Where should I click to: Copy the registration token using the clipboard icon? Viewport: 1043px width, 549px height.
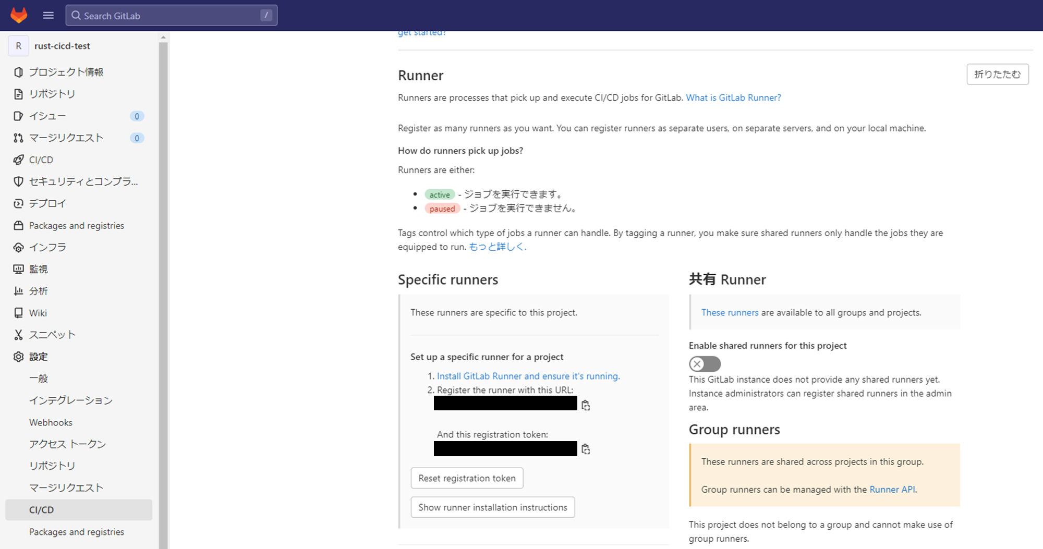585,449
